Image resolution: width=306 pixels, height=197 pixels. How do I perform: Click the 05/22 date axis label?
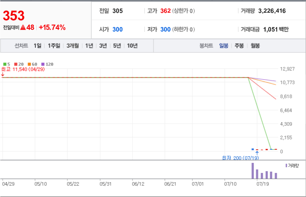point(73,184)
